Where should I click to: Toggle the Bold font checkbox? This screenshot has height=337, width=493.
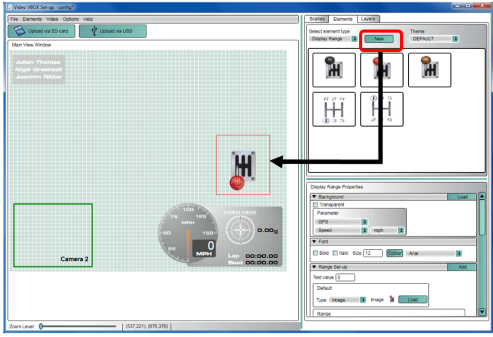click(x=316, y=253)
